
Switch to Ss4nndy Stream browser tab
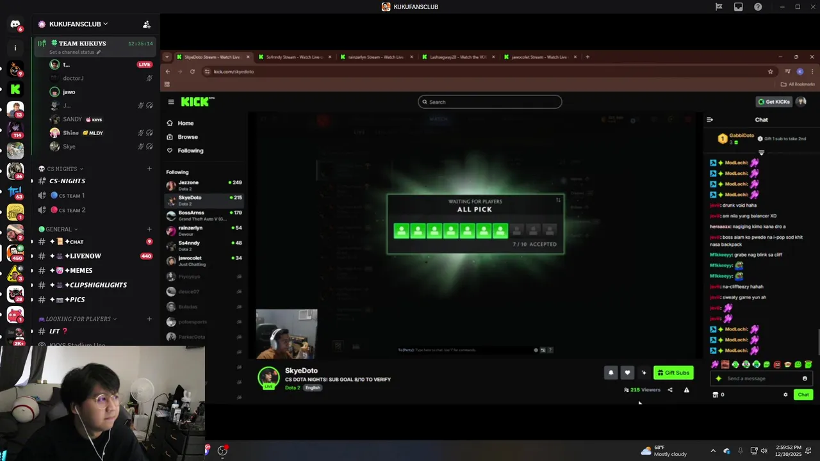pyautogui.click(x=294, y=57)
